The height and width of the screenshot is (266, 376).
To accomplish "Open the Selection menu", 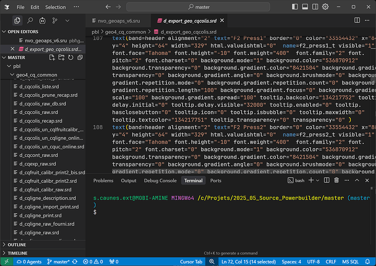I will tap(56, 7).
